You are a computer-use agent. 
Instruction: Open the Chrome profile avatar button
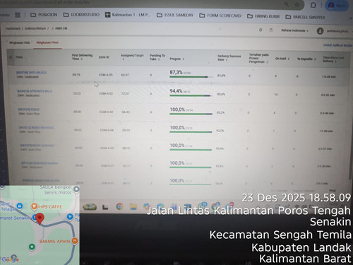[336, 6]
